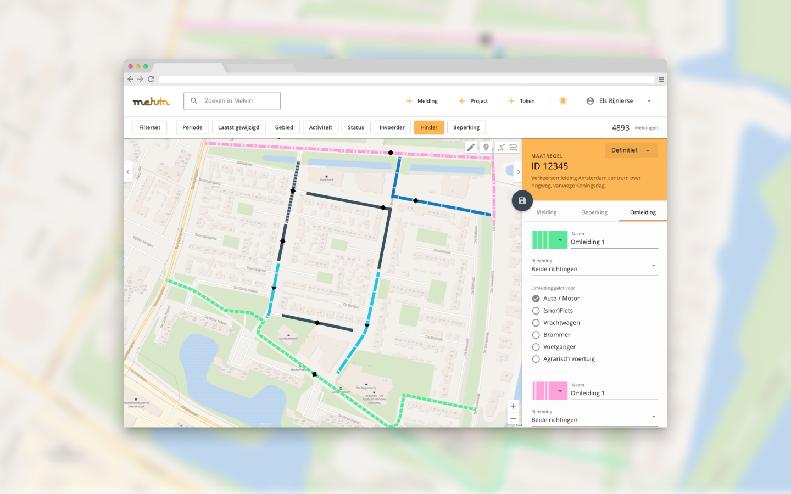Select Vrachtwagen option

[x=536, y=323]
